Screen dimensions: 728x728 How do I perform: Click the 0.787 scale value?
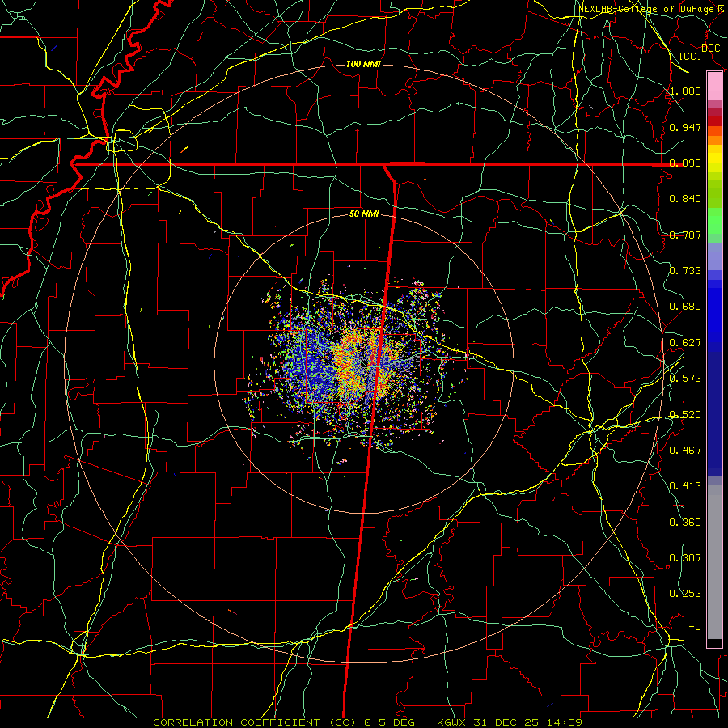tap(685, 235)
